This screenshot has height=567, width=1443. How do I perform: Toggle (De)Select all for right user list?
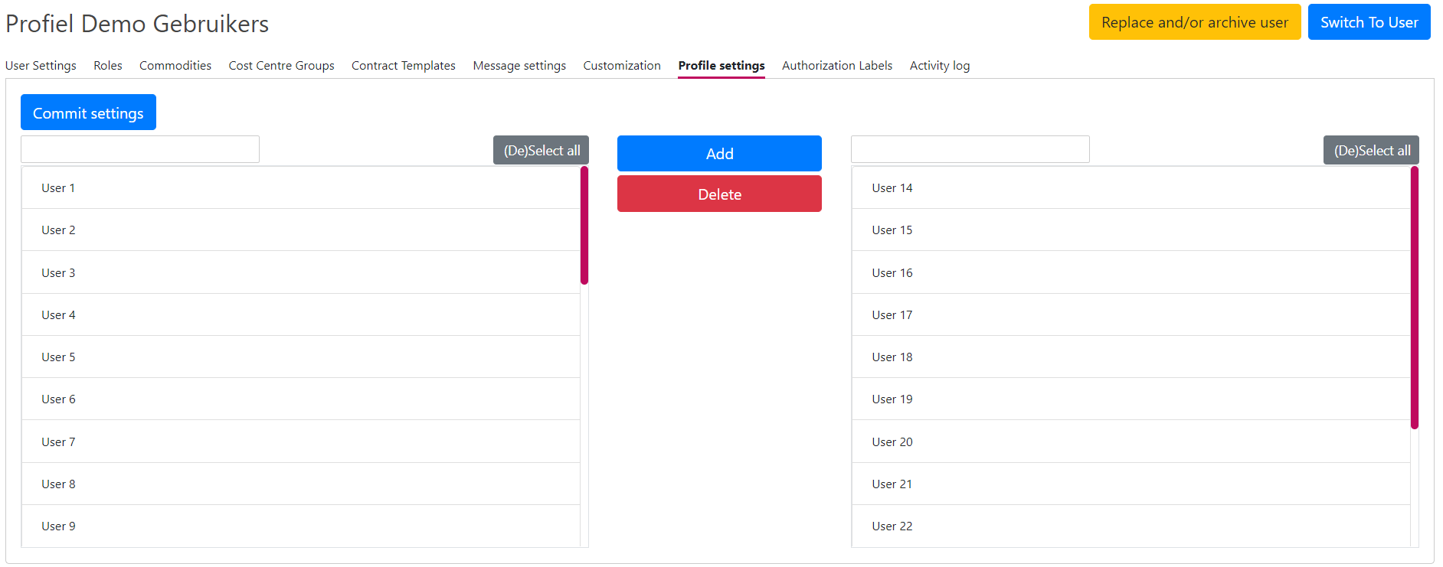[1371, 150]
